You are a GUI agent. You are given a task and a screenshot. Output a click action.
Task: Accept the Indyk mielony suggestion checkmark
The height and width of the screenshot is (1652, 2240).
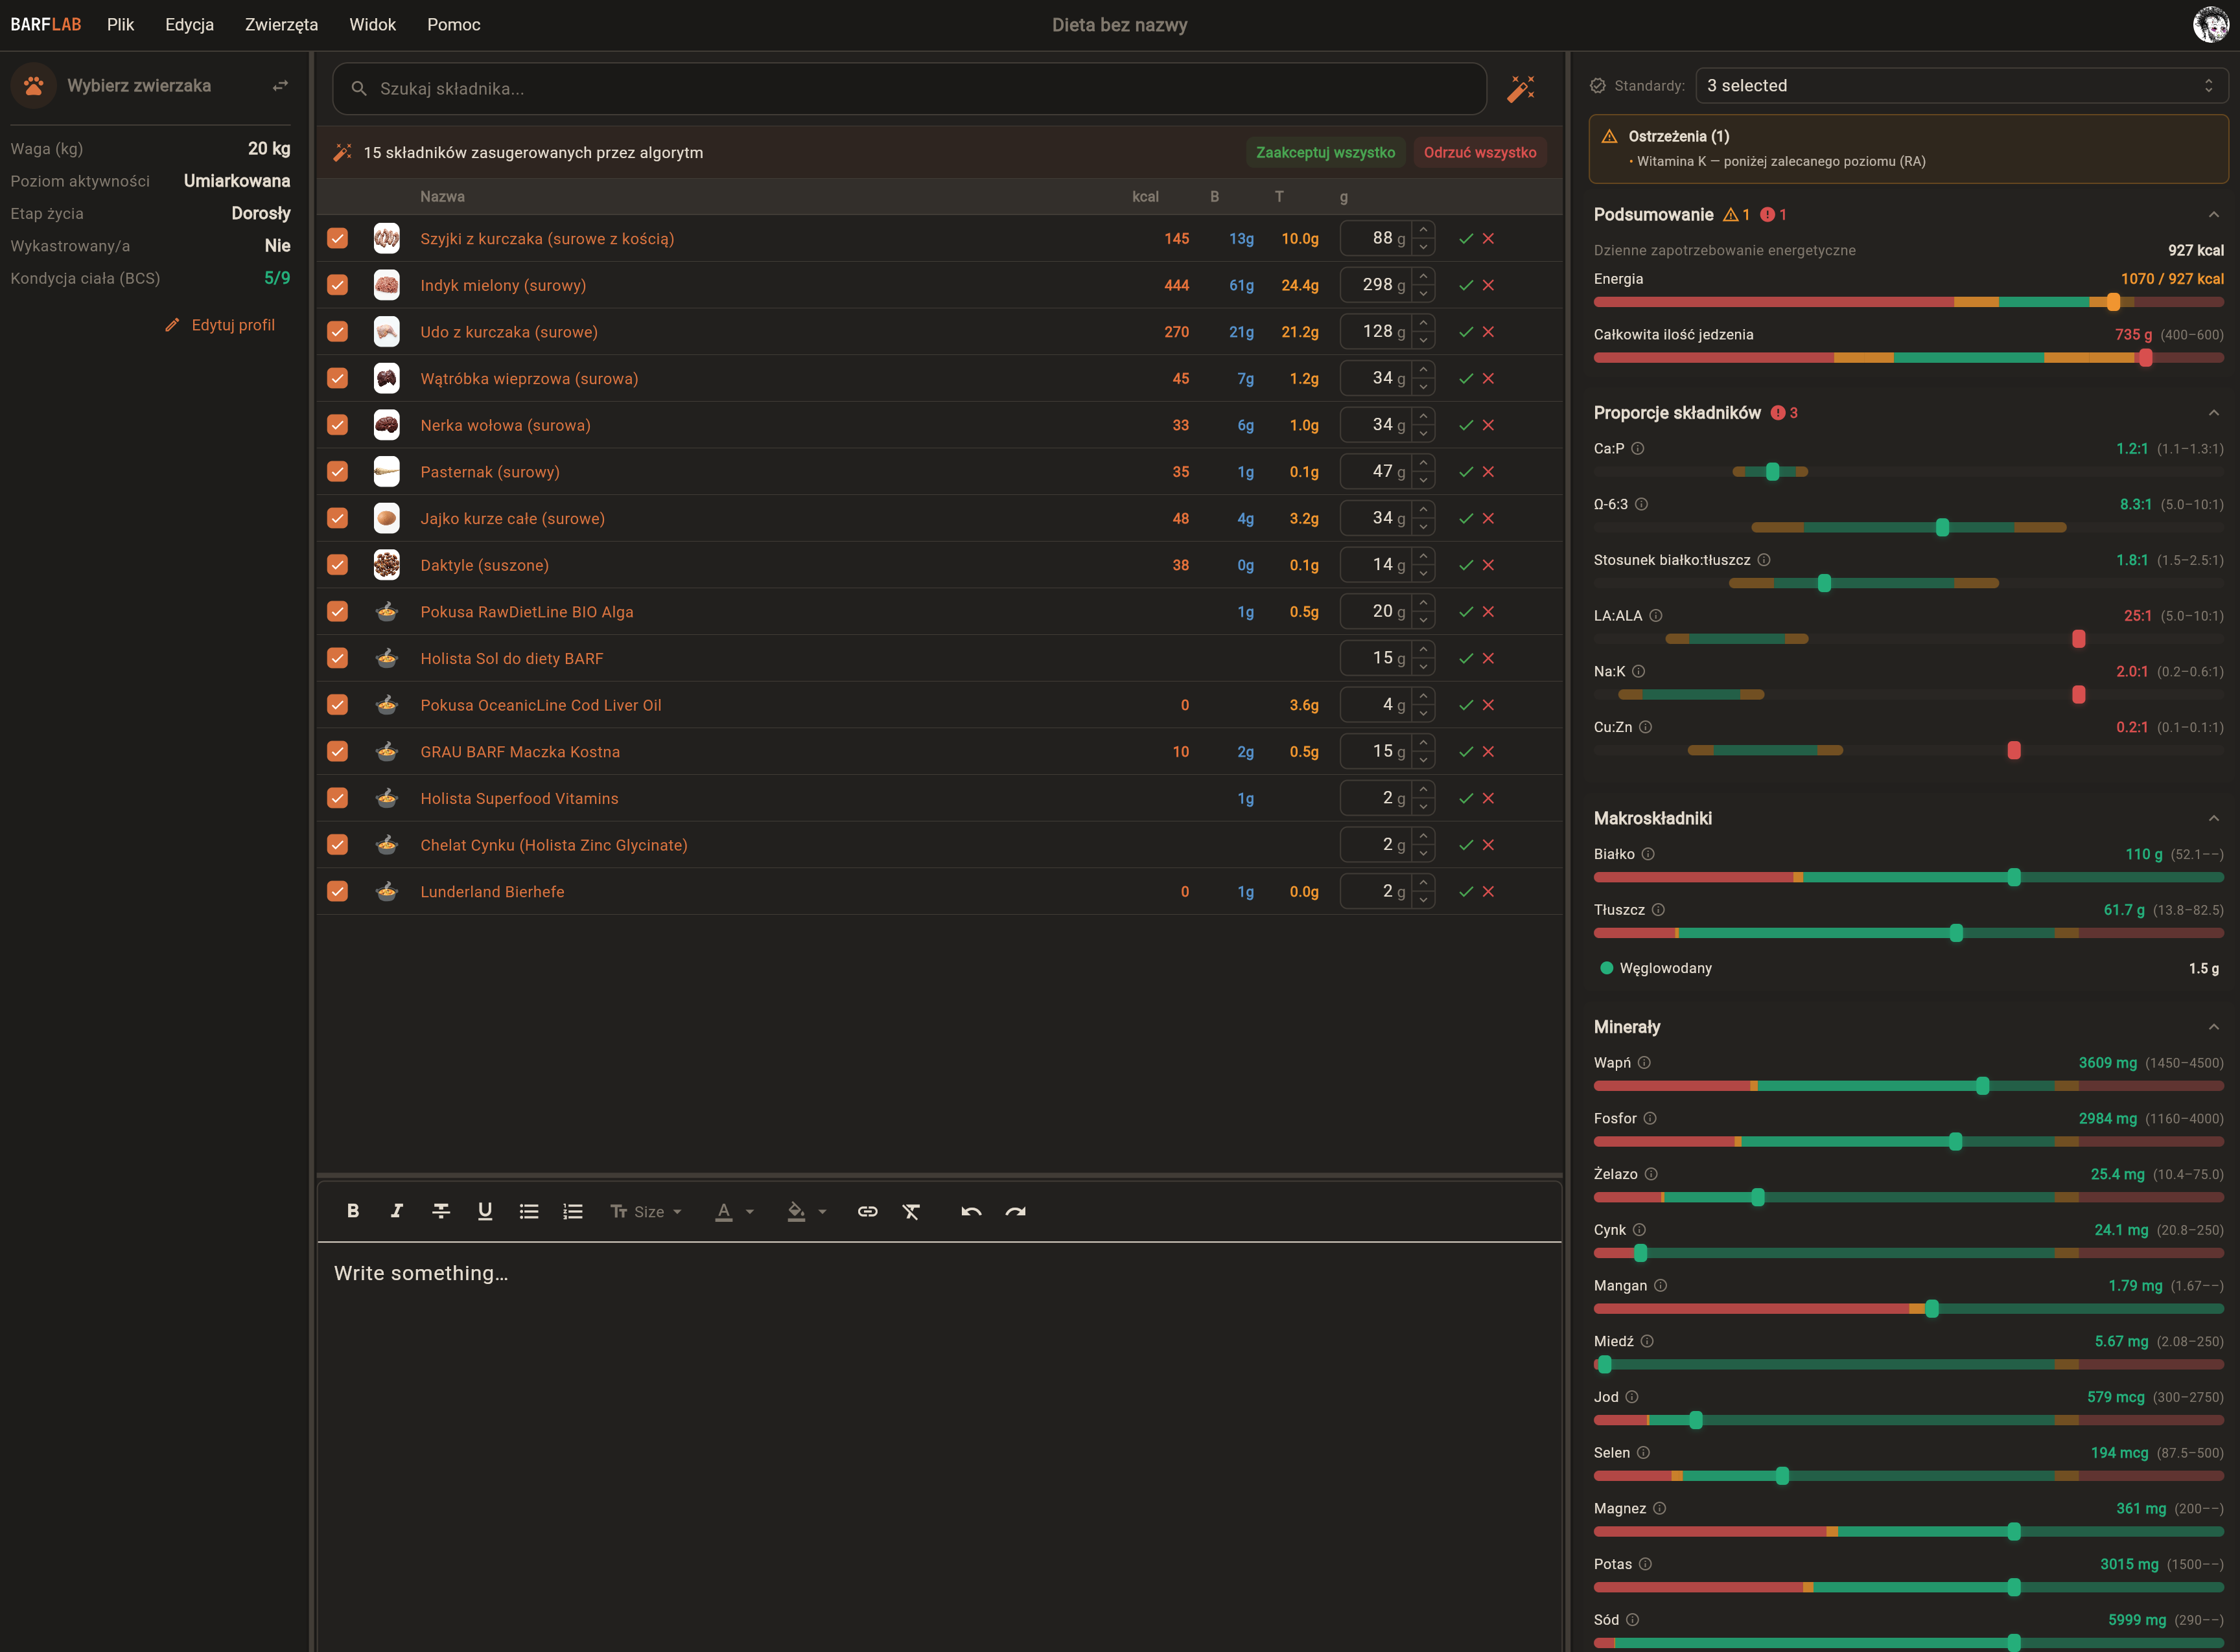click(x=1465, y=285)
